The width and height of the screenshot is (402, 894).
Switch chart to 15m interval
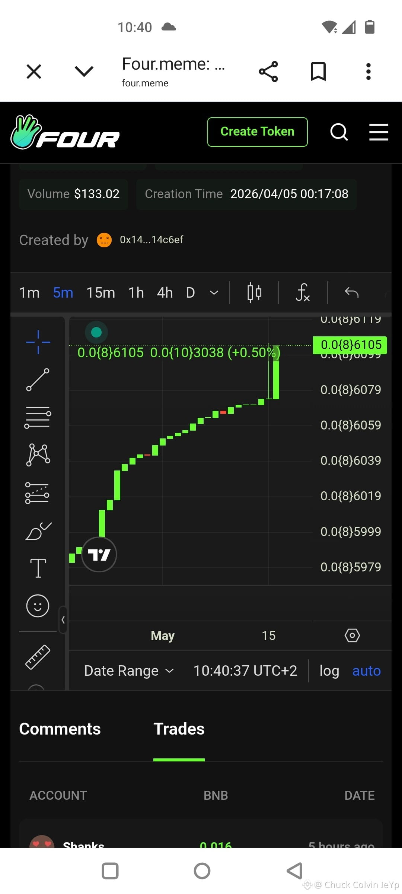point(100,293)
